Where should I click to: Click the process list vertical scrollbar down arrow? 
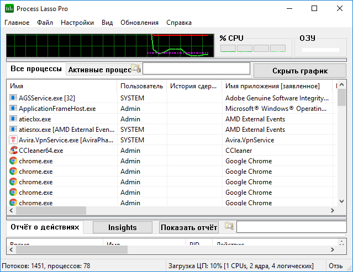coord(342,201)
